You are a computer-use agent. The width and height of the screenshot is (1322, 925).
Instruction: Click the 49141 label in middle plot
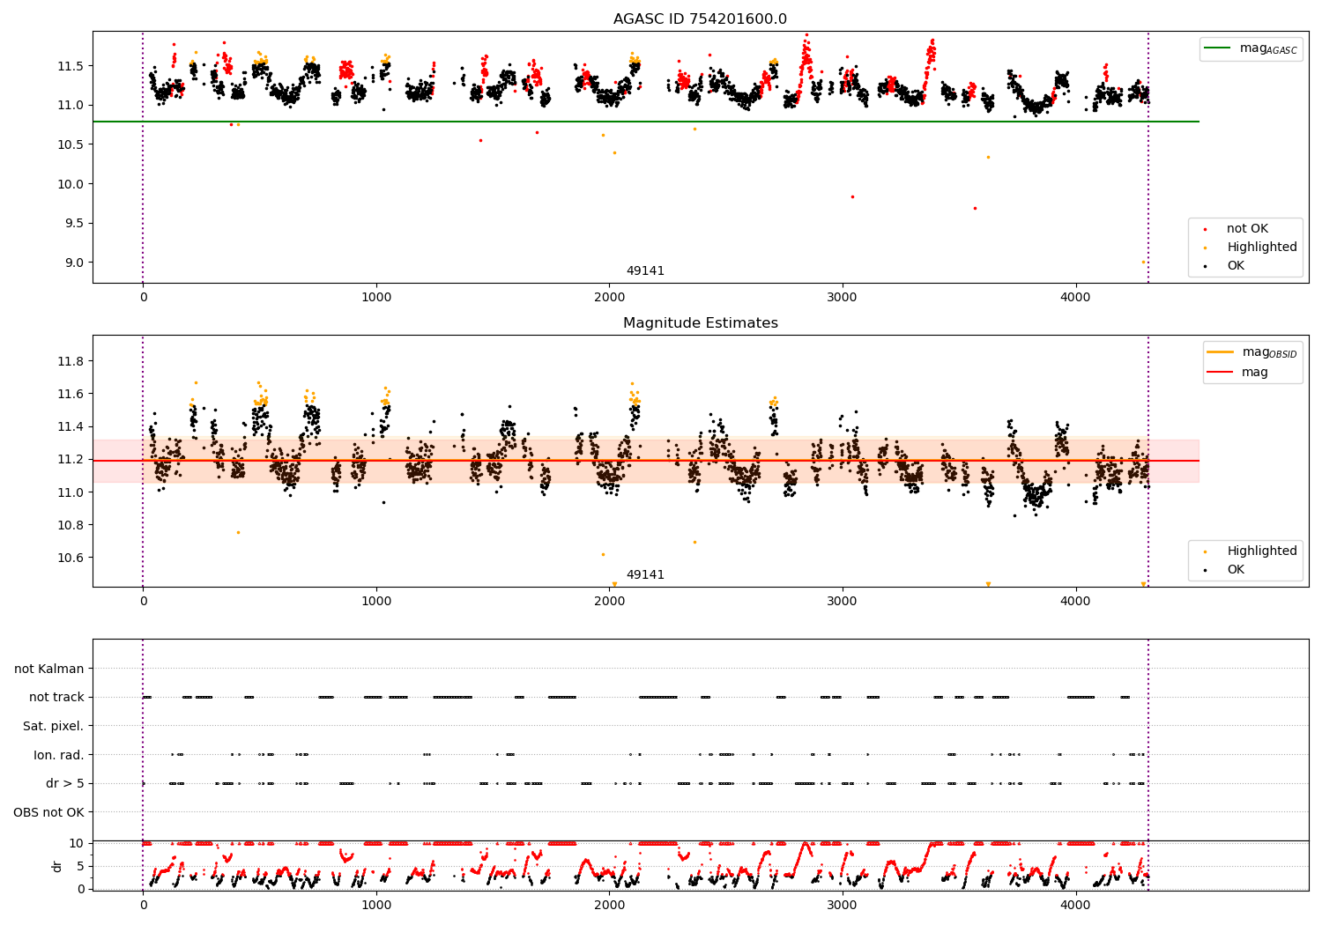tap(646, 575)
